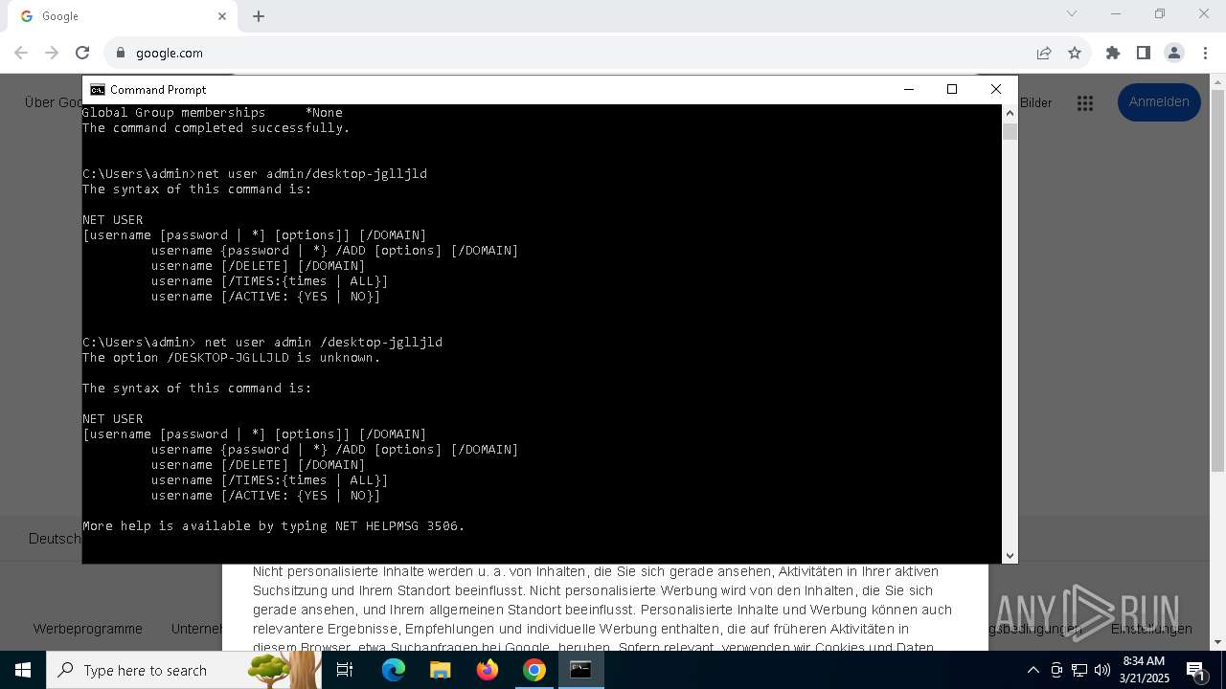Click the Chrome back navigation arrow
Viewport: 1226px width, 689px height.
21,53
